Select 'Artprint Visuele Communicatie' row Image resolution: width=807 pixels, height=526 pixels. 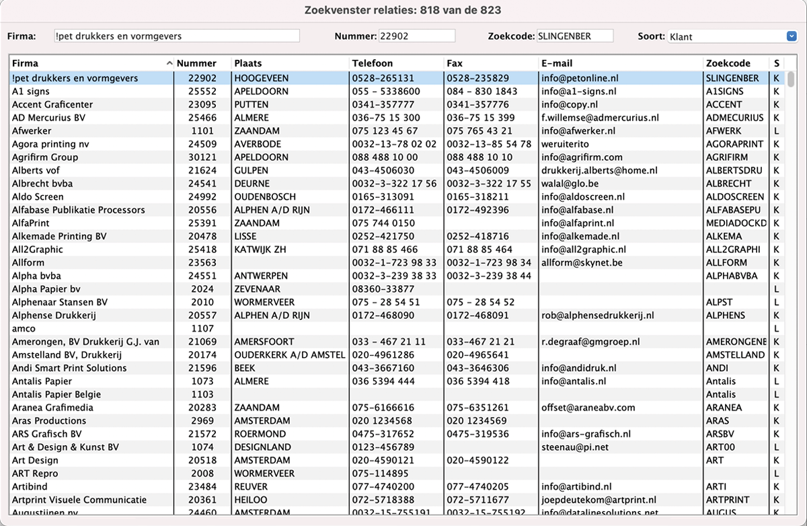(x=398, y=500)
